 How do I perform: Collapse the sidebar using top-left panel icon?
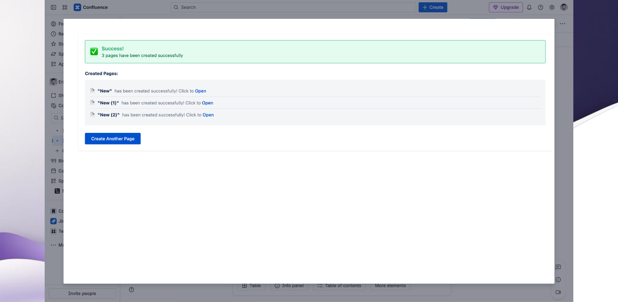(53, 7)
